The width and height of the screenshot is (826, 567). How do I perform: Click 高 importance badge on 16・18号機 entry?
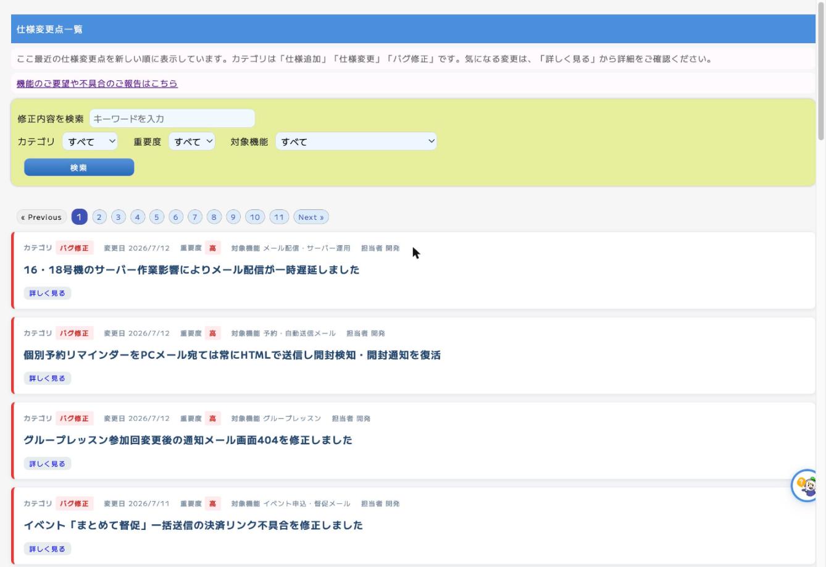point(213,248)
